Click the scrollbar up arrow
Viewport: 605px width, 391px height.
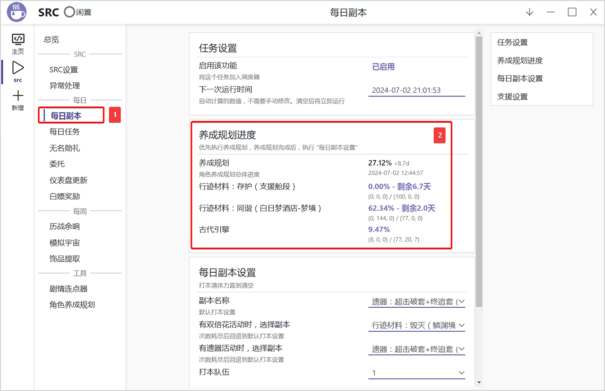coord(479,33)
